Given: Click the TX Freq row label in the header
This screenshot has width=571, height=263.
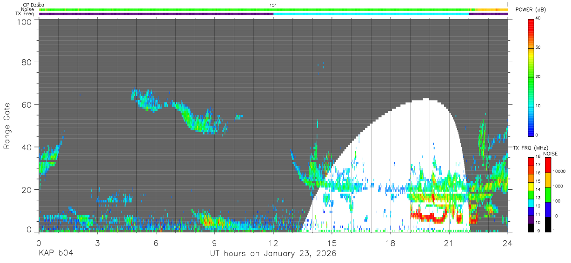Looking at the screenshot, I should pos(25,14).
